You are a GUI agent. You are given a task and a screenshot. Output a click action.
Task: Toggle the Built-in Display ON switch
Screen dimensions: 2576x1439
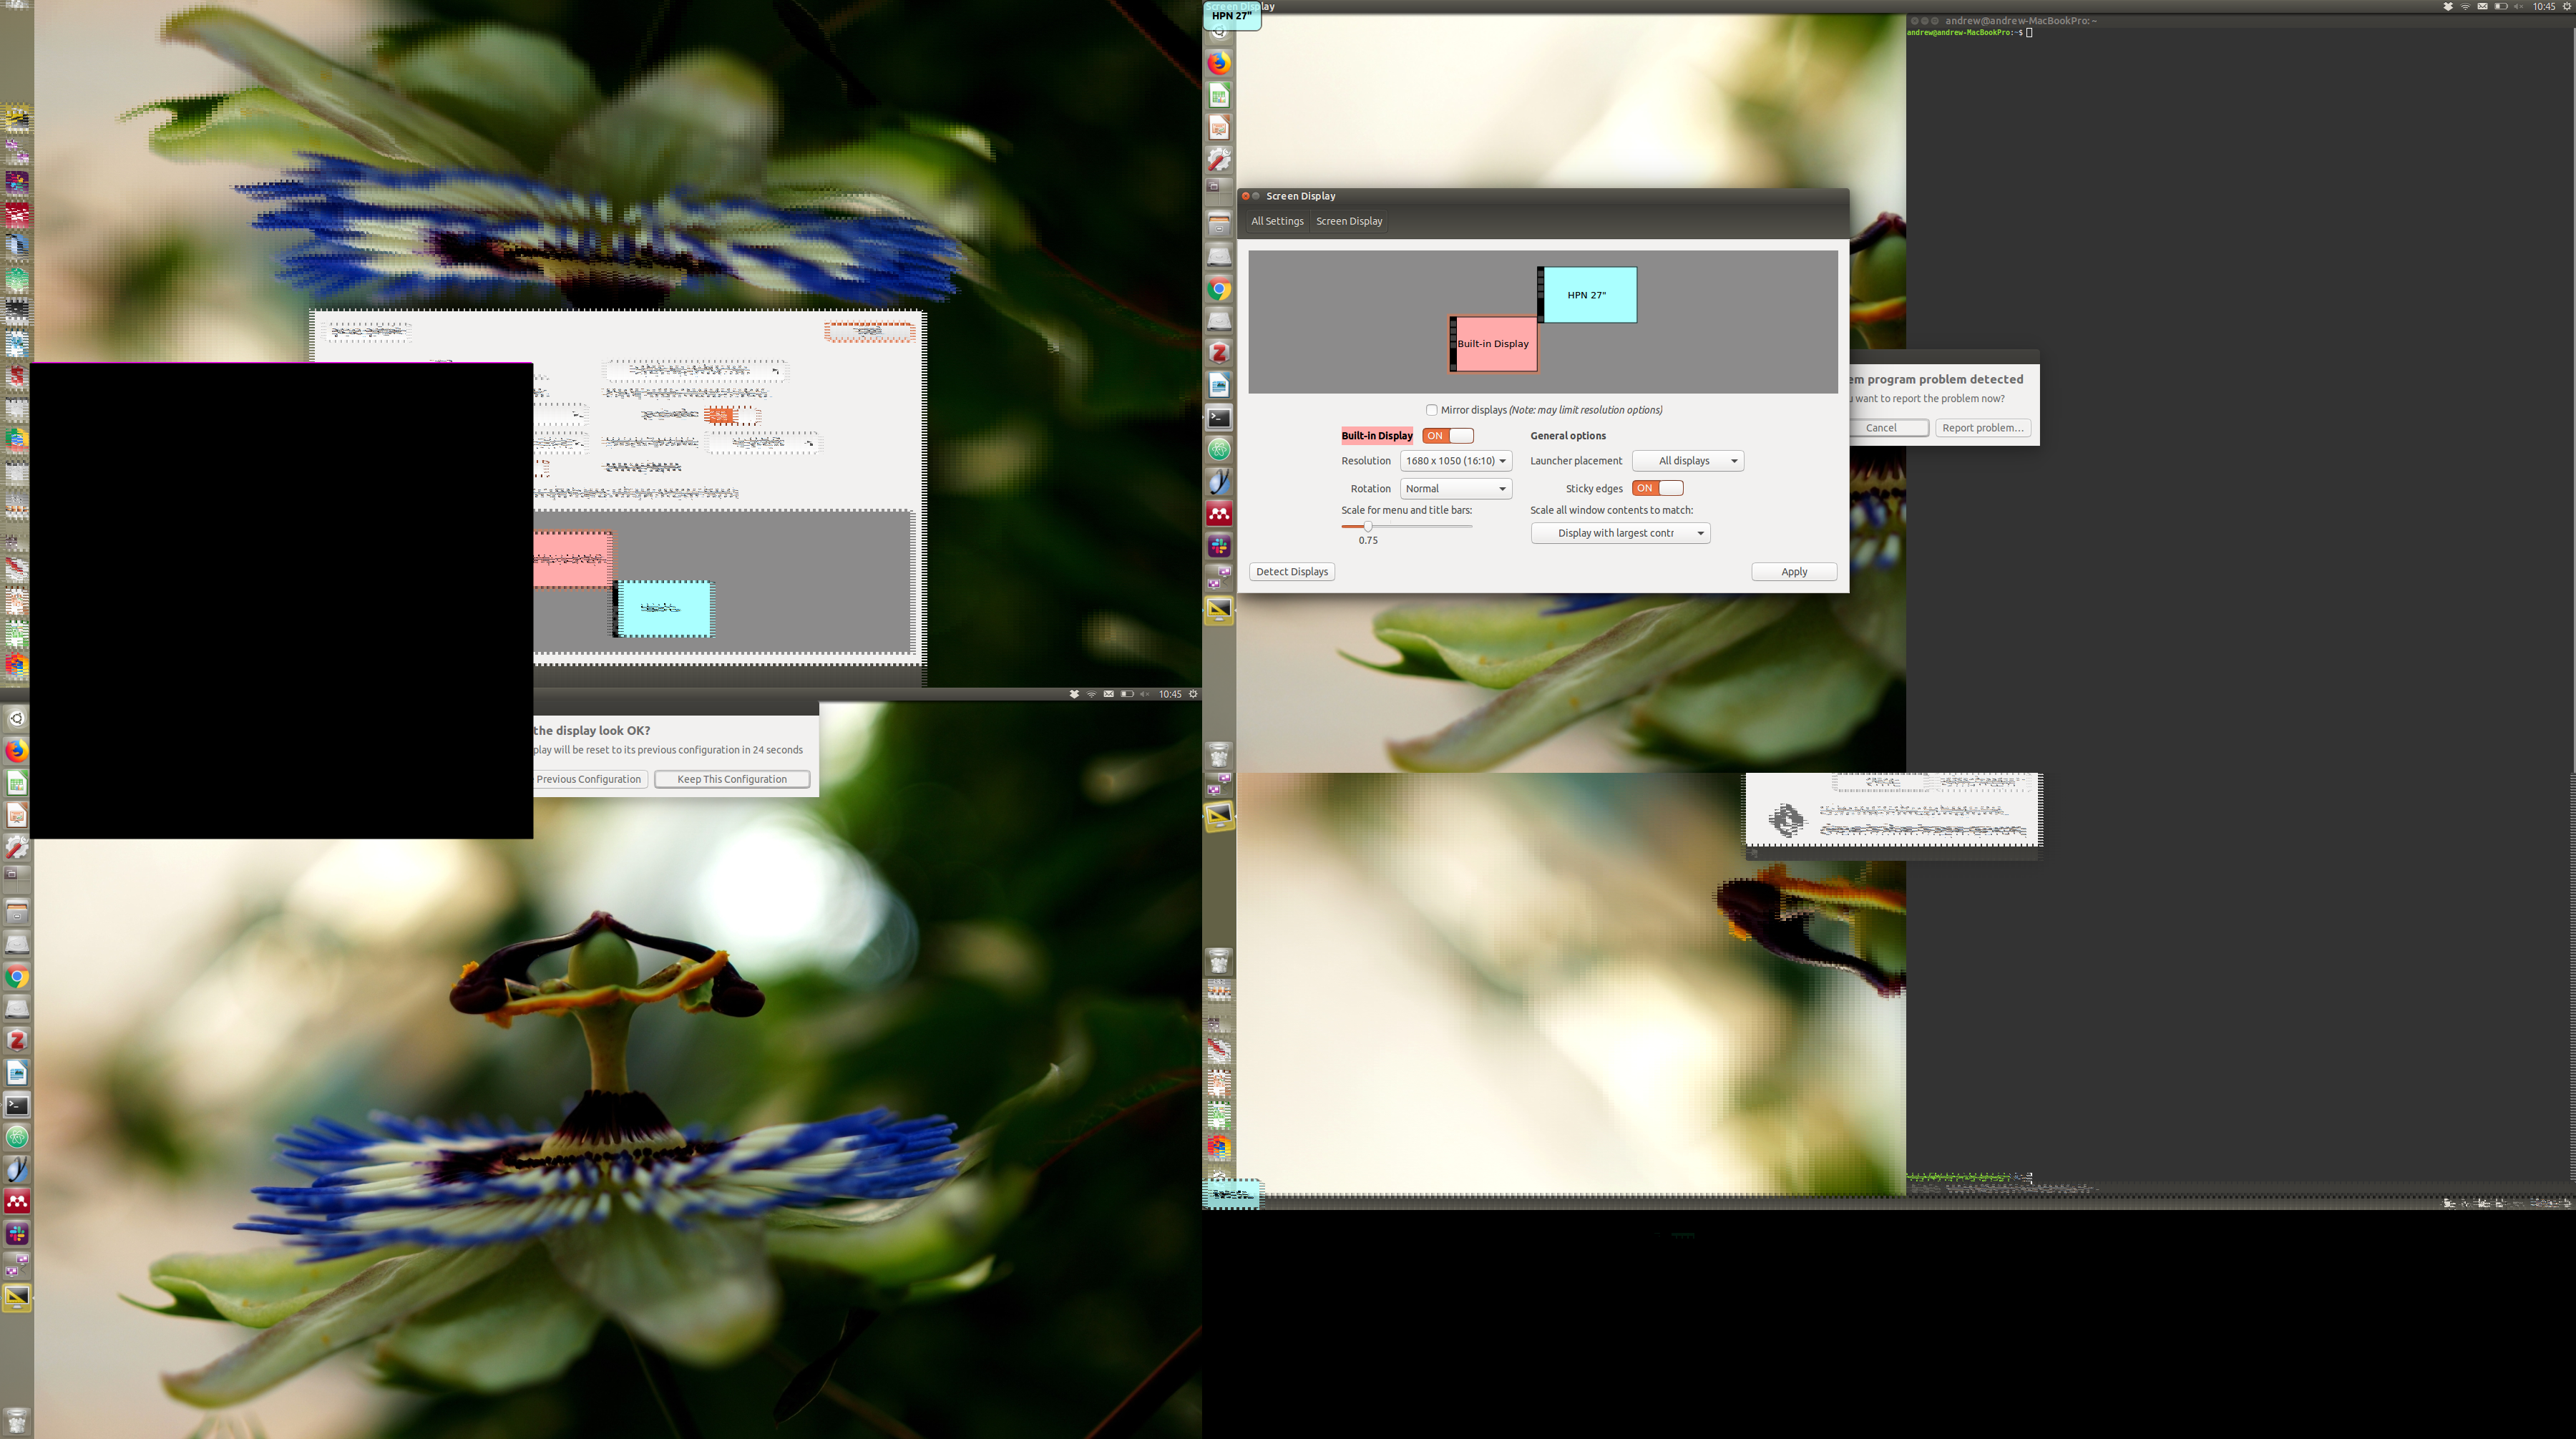click(1447, 436)
